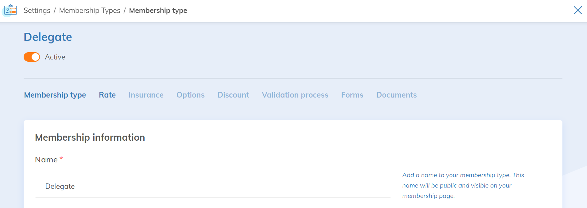
Task: Close the membership type settings page
Action: coord(578,10)
